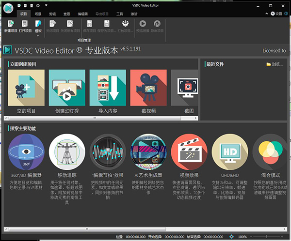The image size is (291, 241).
Task: Click the 打包项目 (Pack Project) icon
Action: [125, 24]
